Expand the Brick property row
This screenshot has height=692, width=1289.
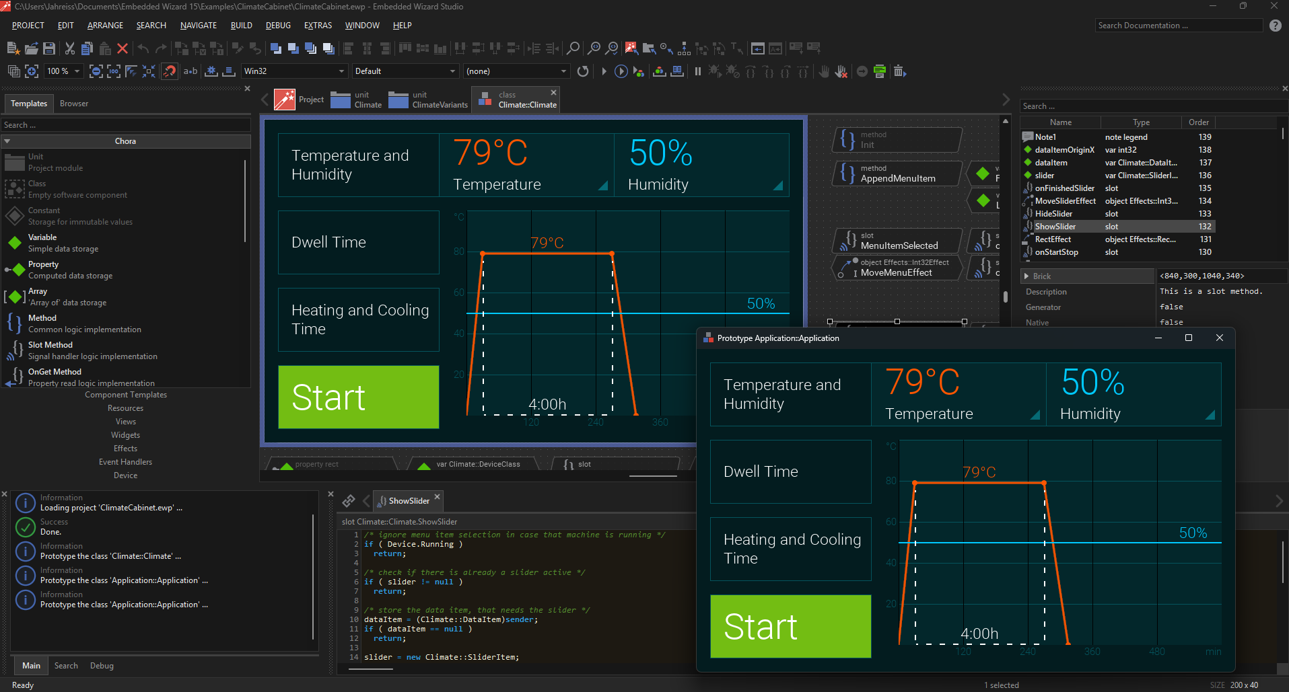1026,276
